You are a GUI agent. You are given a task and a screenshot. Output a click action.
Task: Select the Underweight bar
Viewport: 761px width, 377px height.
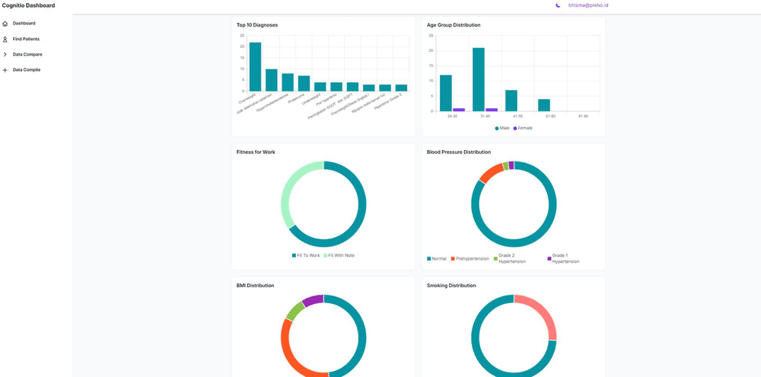(x=320, y=87)
